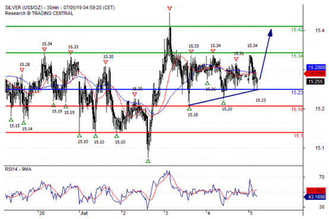Click the black 15.255 current price tag
Screen dimensions: 329x219
coord(315,82)
